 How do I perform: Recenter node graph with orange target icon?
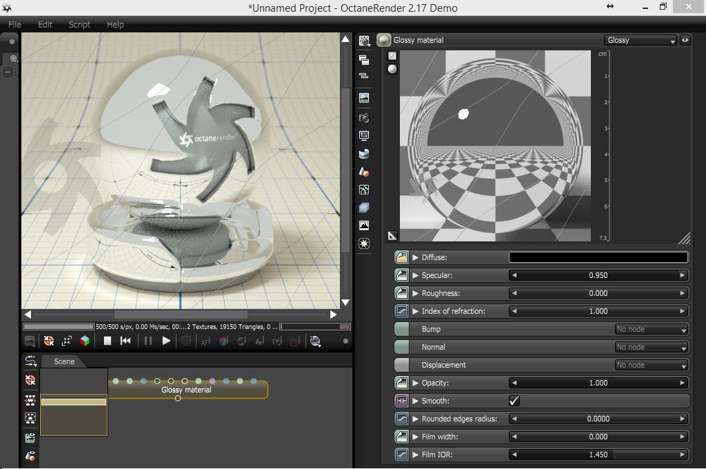[x=30, y=380]
